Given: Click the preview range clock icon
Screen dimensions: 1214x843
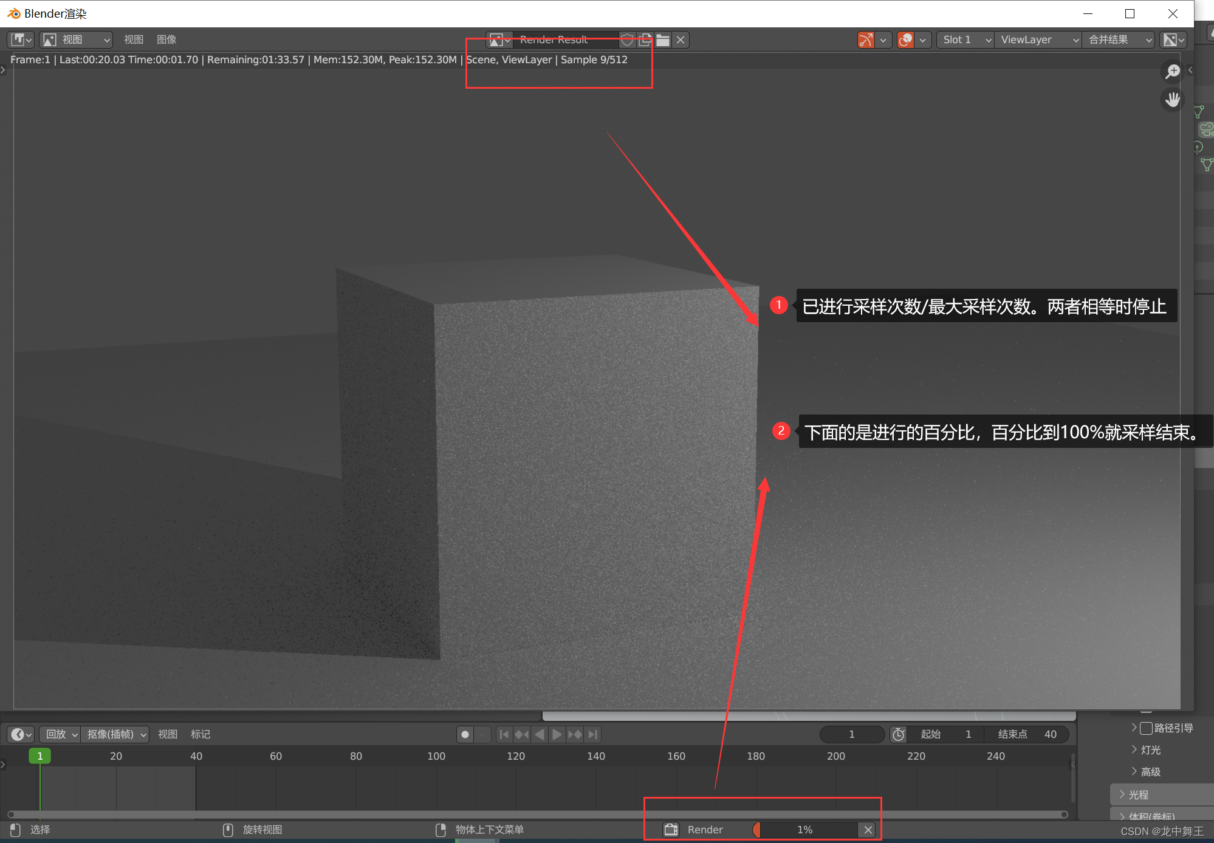Looking at the screenshot, I should [x=899, y=734].
